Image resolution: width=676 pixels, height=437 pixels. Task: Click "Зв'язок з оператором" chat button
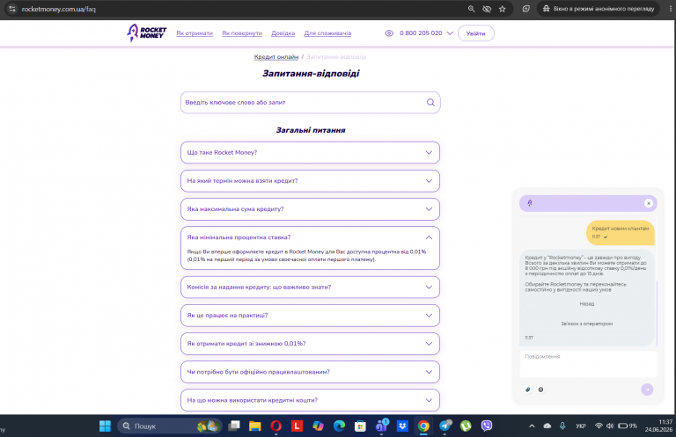(586, 324)
